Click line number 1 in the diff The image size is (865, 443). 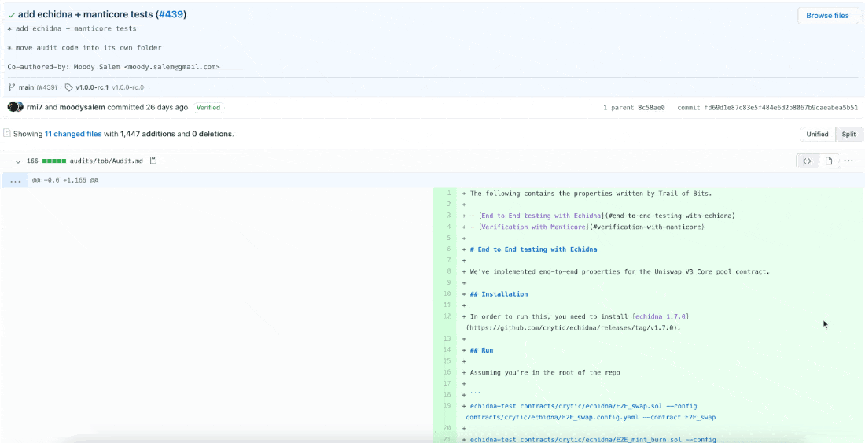tap(448, 194)
